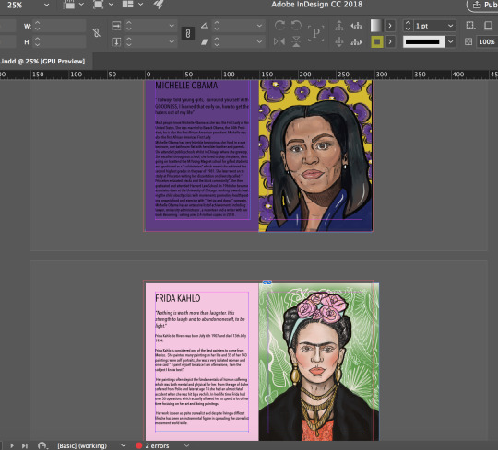Viewport: 498px width, 450px height.
Task: Rotate 90 degrees counter-clockwise
Action: (296, 26)
